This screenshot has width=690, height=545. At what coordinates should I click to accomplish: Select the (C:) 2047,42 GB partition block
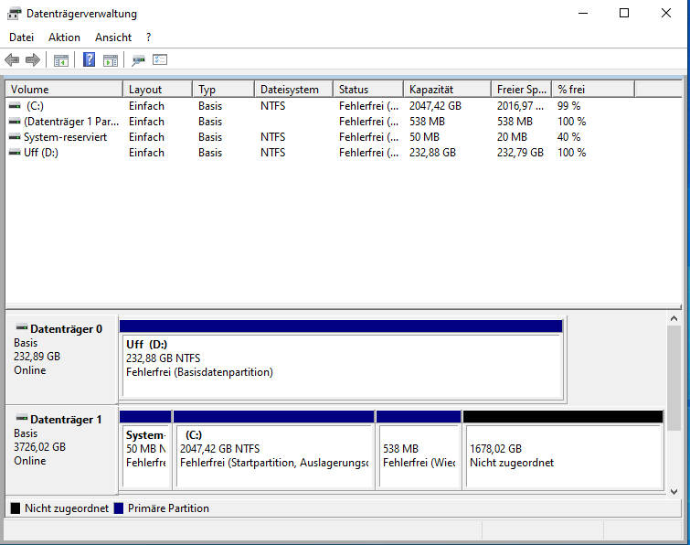coord(274,450)
